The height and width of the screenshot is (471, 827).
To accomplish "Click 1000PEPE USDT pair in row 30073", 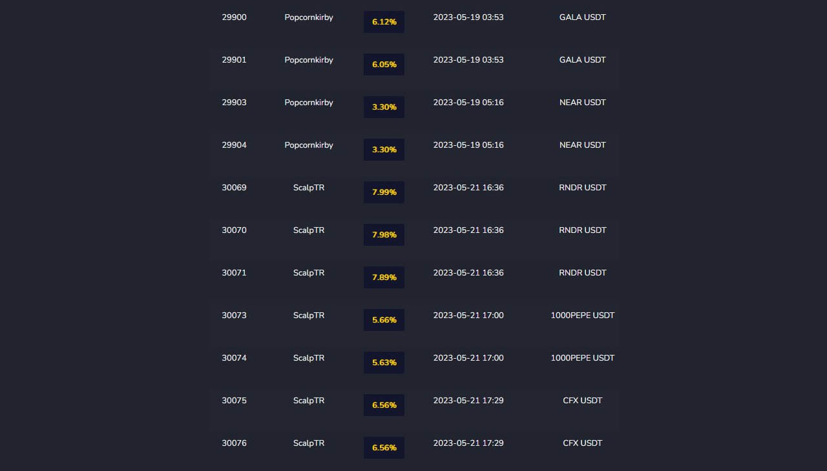I will [582, 316].
